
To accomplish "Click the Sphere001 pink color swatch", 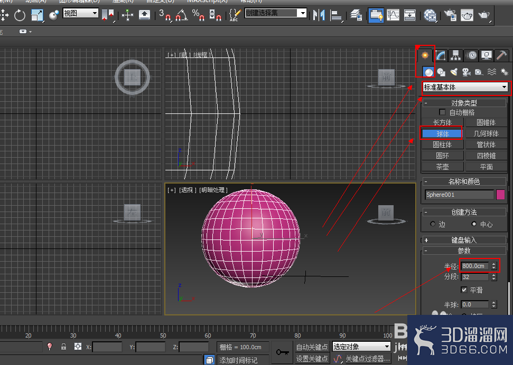I will (x=500, y=195).
